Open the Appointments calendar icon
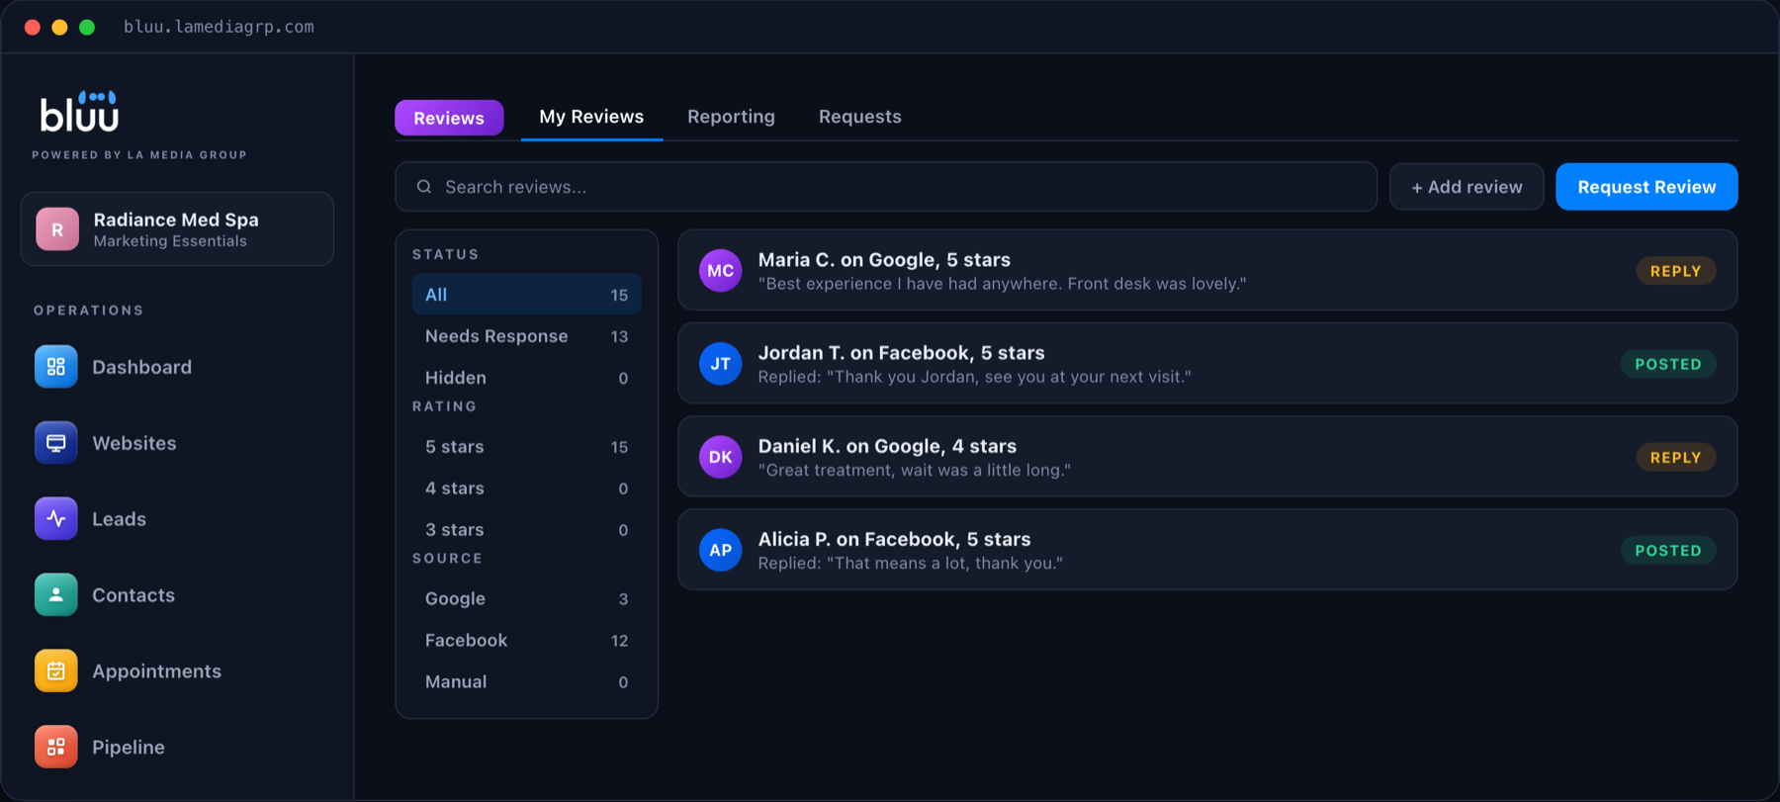1780x802 pixels. 55,671
